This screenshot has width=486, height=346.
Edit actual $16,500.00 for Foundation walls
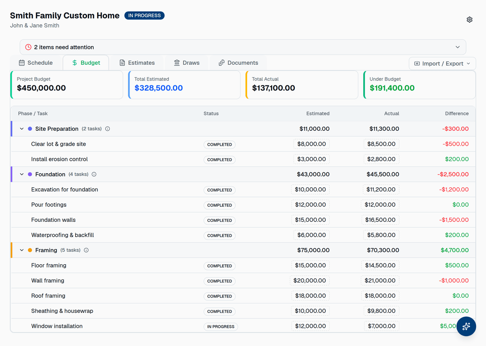[x=380, y=220]
